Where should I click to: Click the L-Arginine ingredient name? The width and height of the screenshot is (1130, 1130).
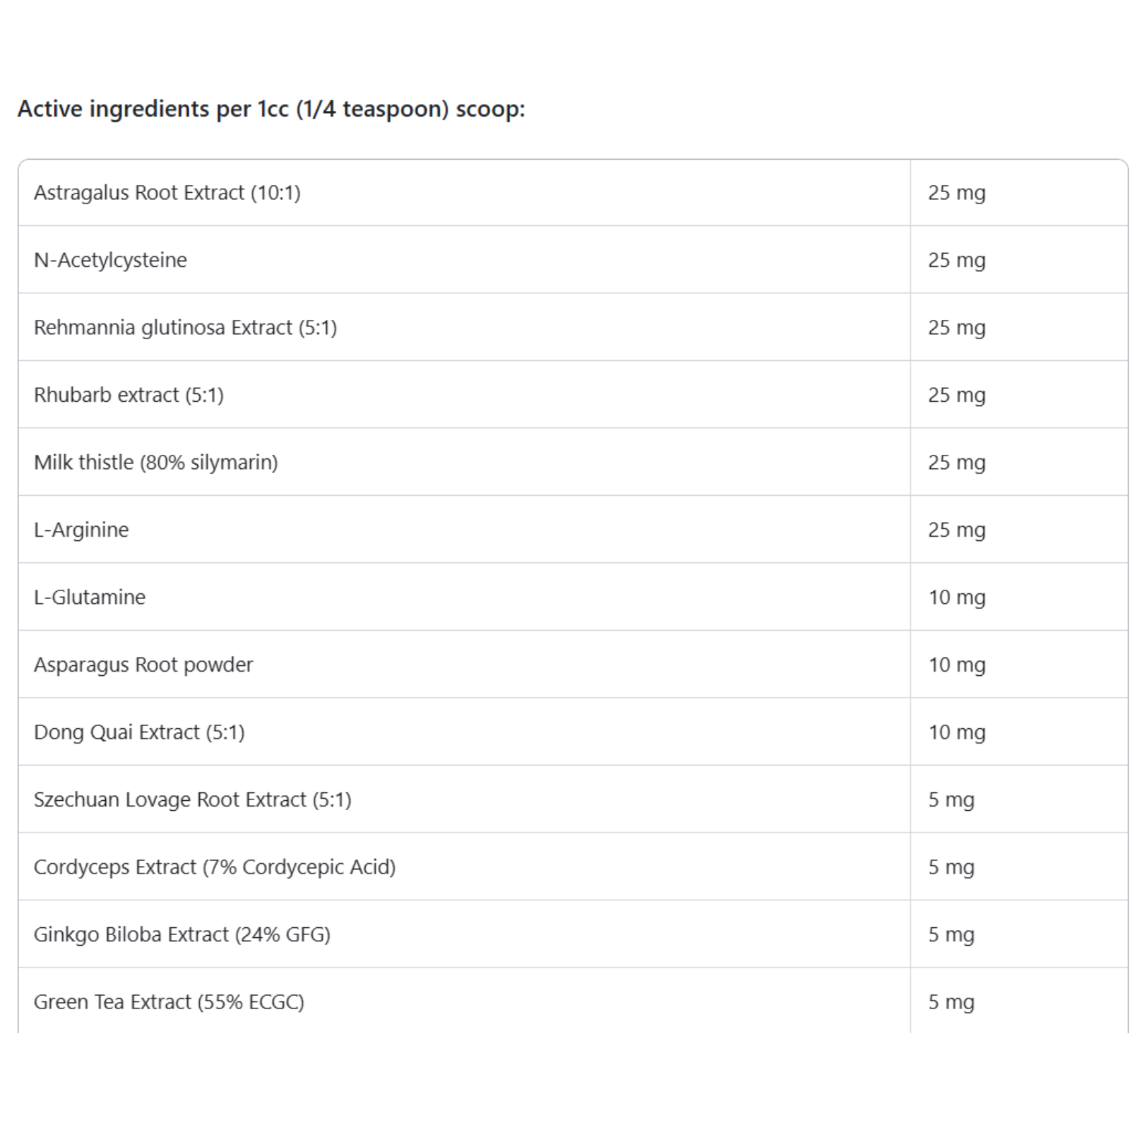[81, 530]
